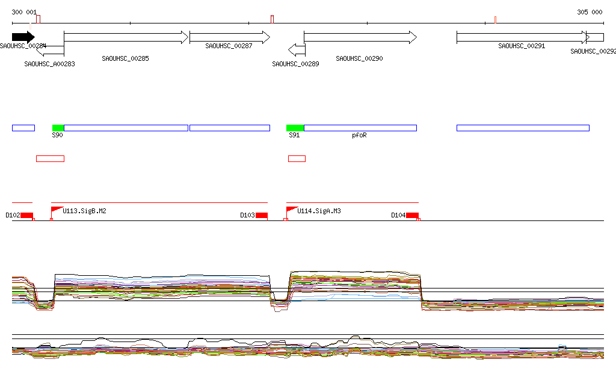Click the long blue box right of S90
Screen dimensions: 616x368
pyautogui.click(x=126, y=128)
